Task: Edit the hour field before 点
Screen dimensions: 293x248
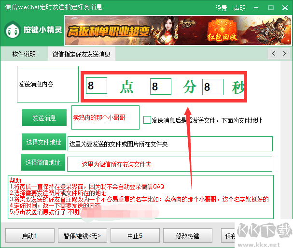Action: point(97,86)
